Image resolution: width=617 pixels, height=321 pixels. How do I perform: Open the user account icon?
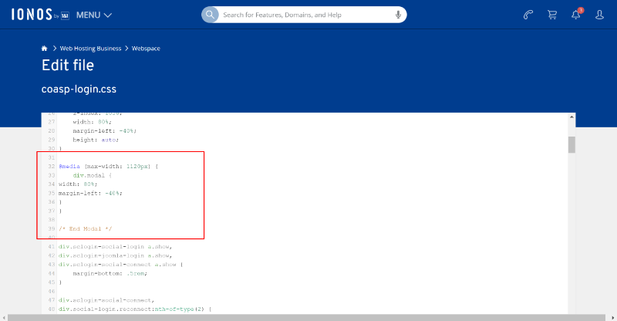599,15
